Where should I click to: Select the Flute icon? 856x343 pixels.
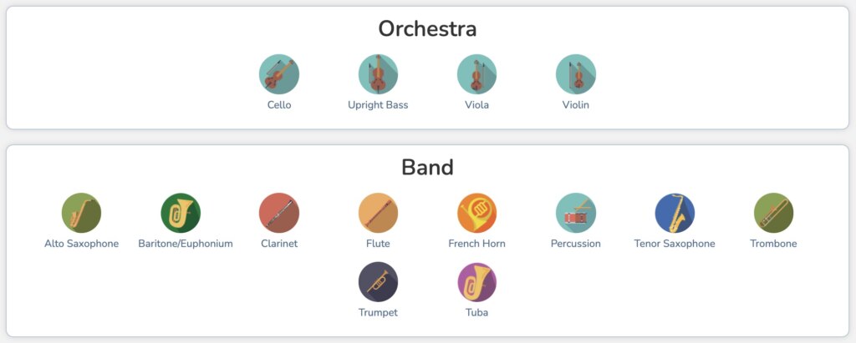click(378, 213)
